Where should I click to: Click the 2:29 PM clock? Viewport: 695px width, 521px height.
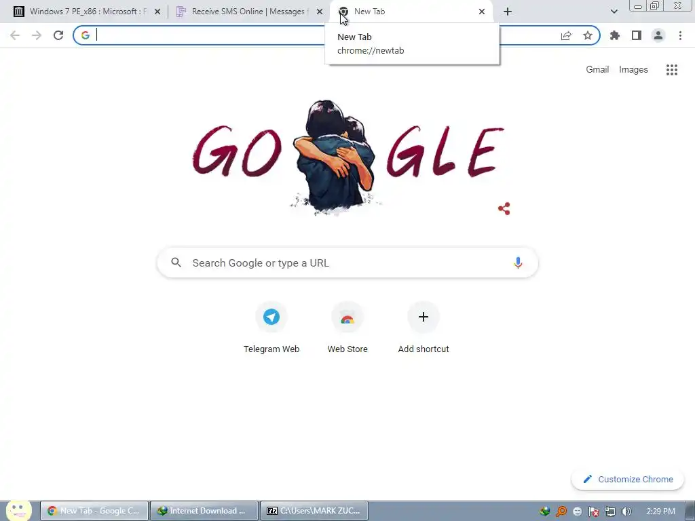click(x=661, y=512)
